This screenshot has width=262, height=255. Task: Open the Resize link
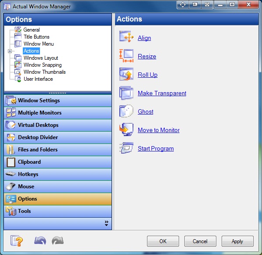click(x=147, y=56)
